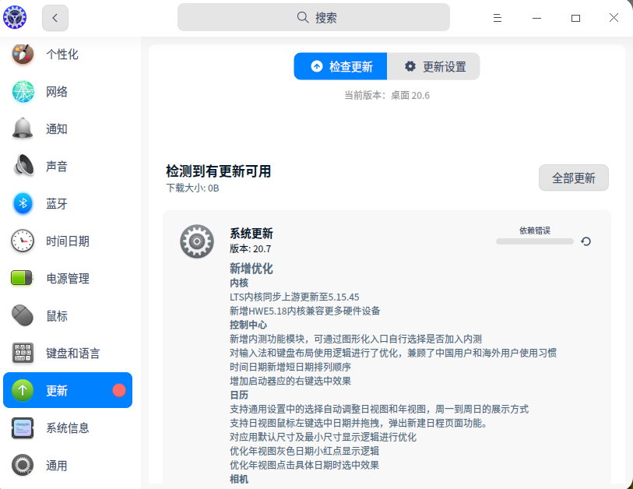Click the 系统更新 title
Screen dimensions: 633x489
click(x=251, y=234)
